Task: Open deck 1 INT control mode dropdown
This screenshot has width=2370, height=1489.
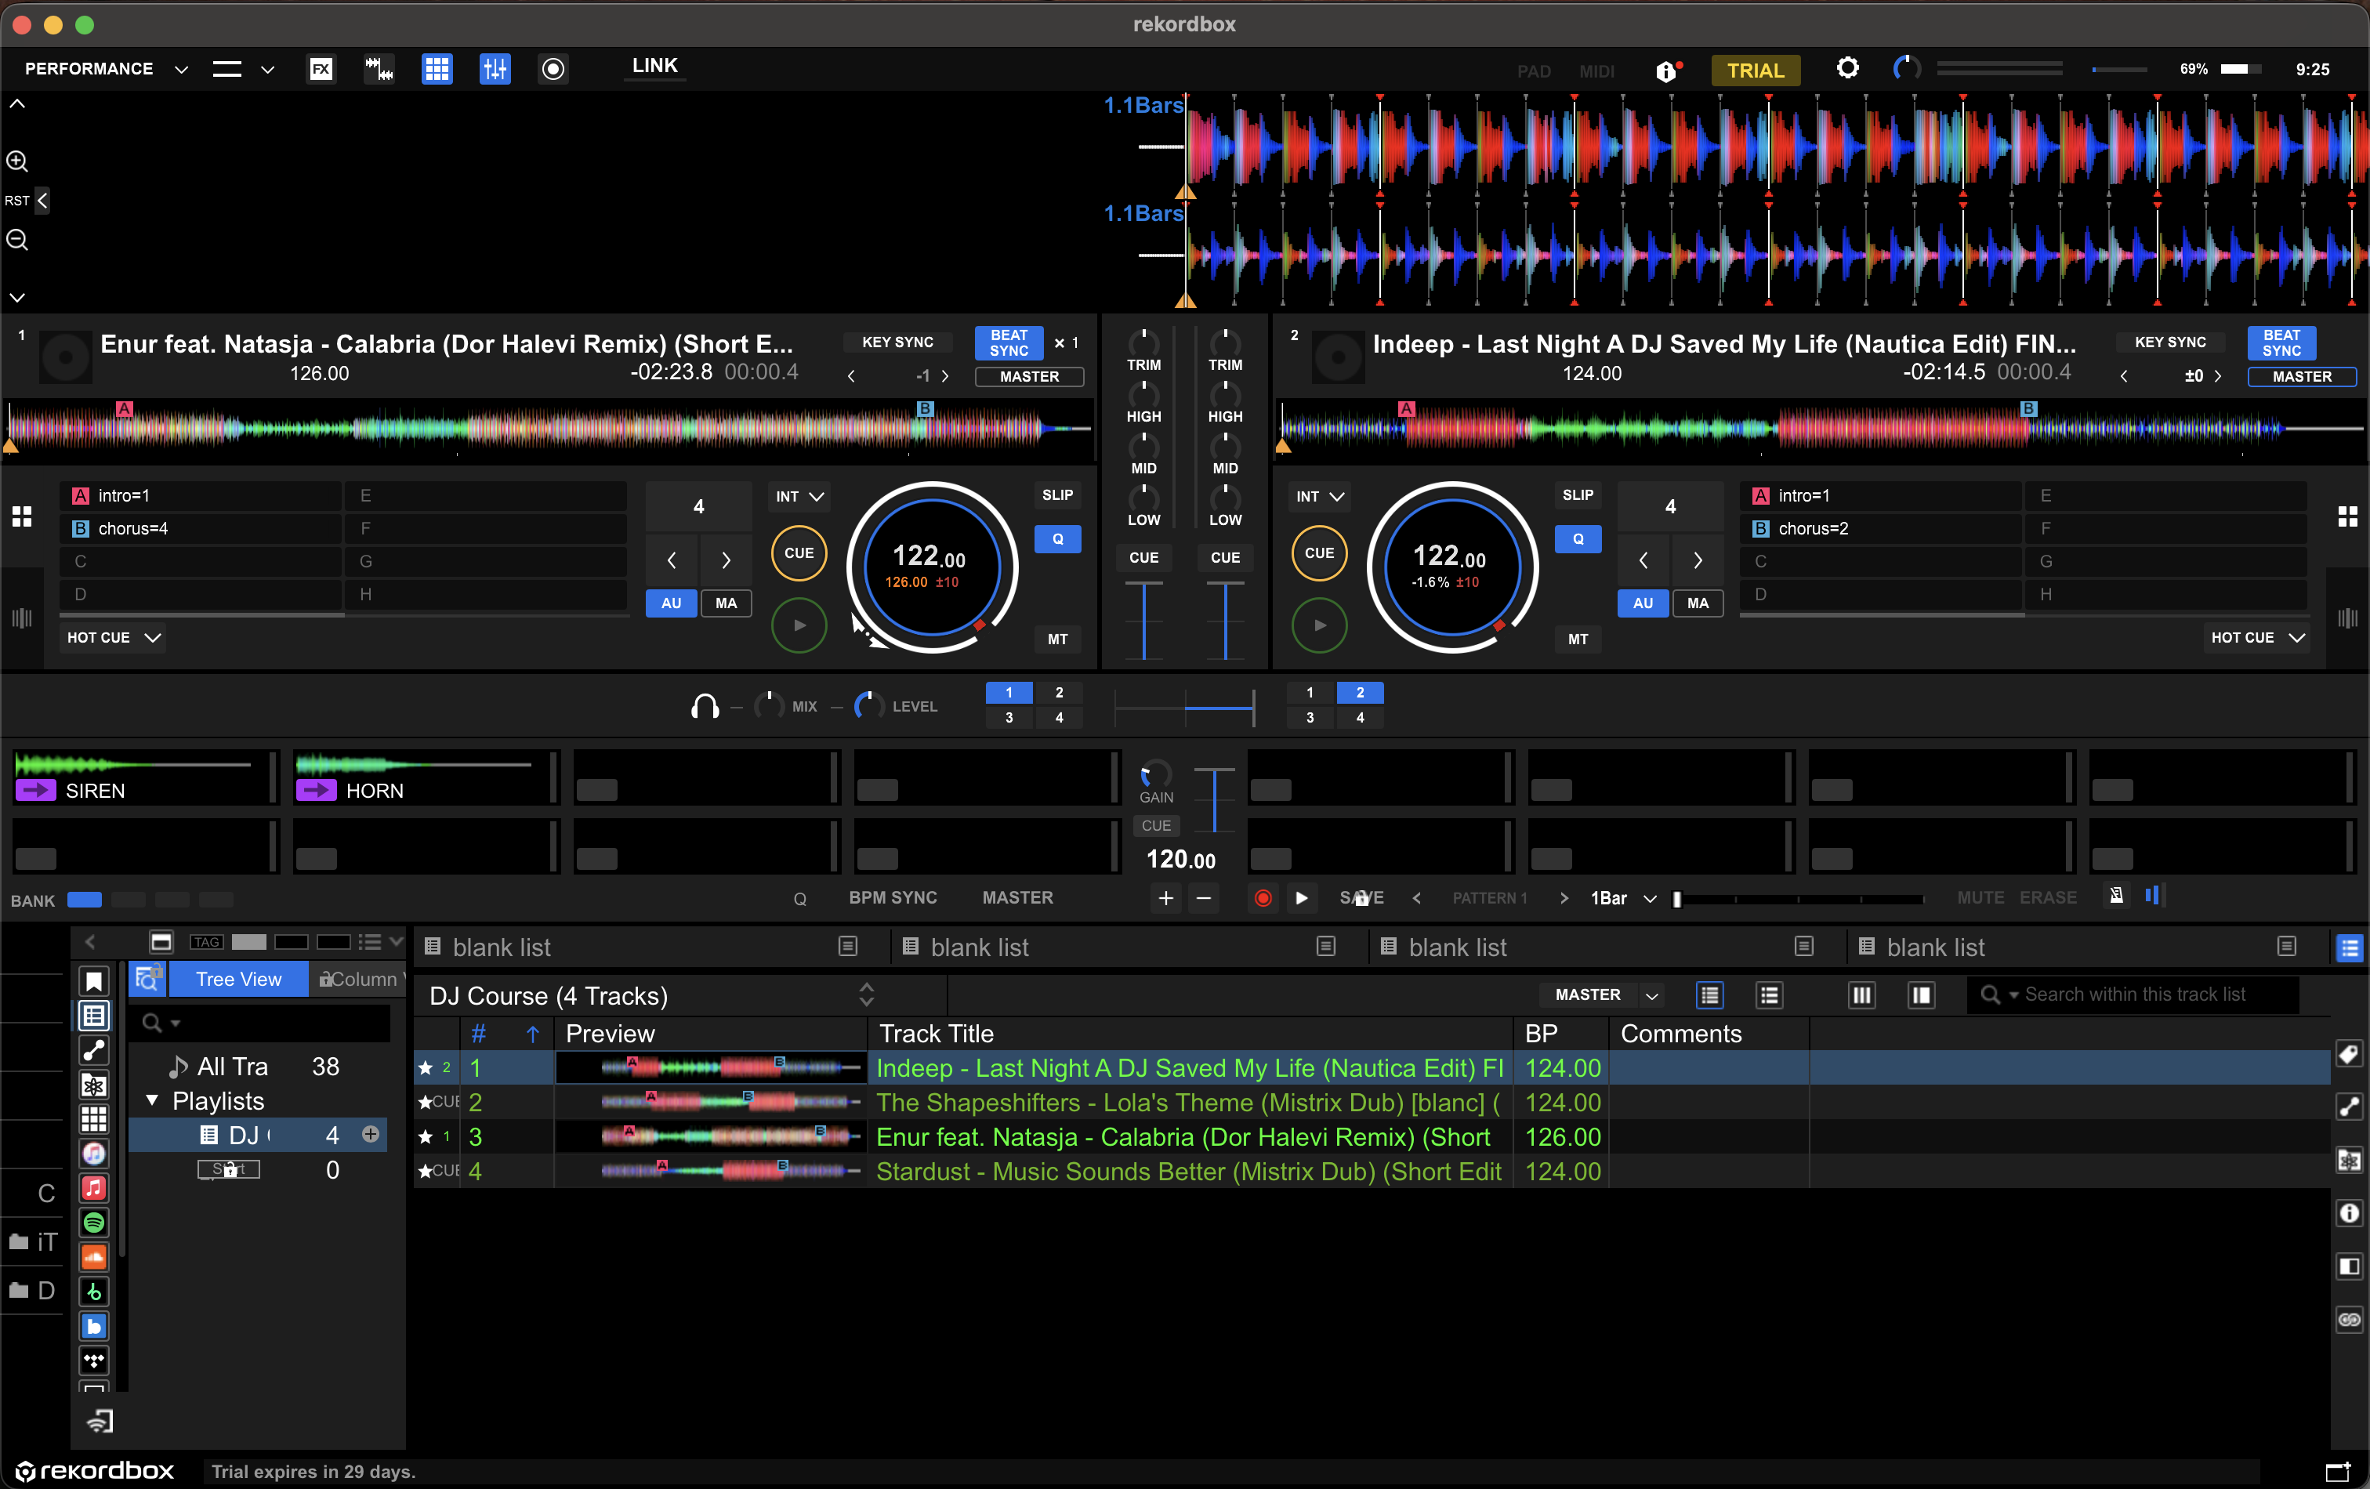Action: point(798,497)
